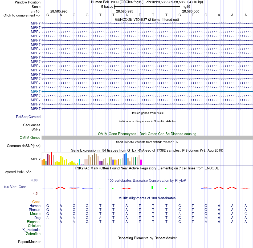The width and height of the screenshot is (253, 248).
Task: Click the Zebrafish alignment row label
Action: pos(33,234)
